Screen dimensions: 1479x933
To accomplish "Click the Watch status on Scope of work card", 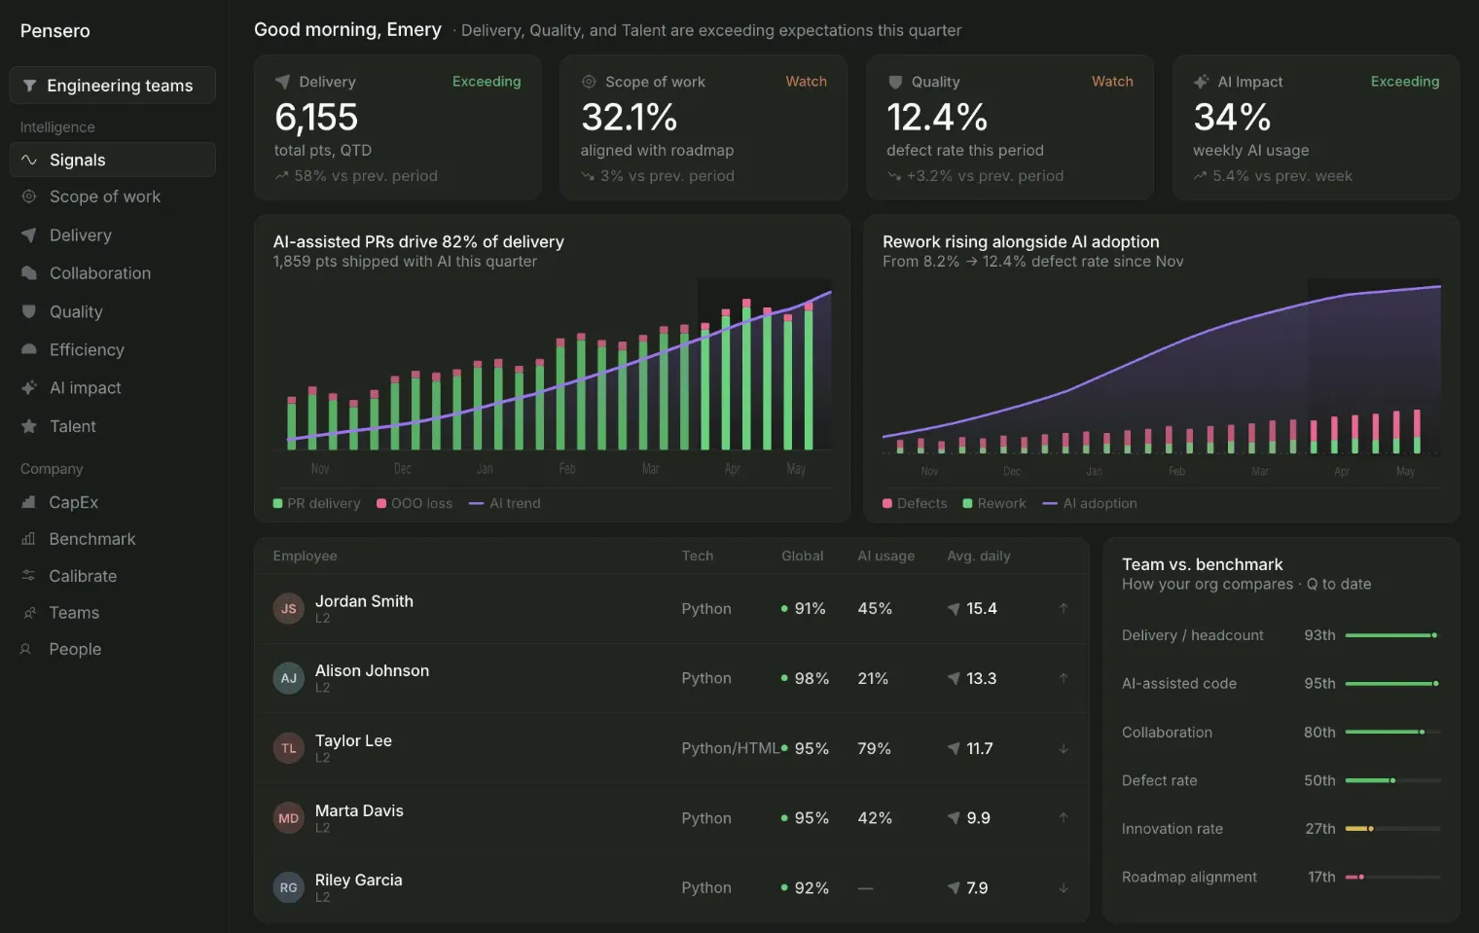I will pos(806,82).
